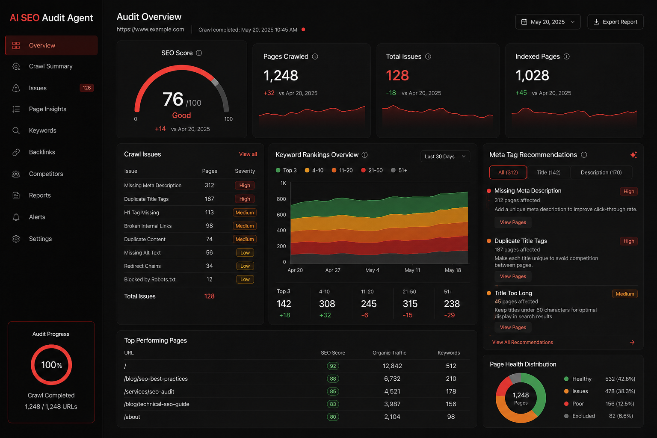Image resolution: width=657 pixels, height=438 pixels.
Task: Click the Pages Crawled sparkline chart
Action: 312,116
